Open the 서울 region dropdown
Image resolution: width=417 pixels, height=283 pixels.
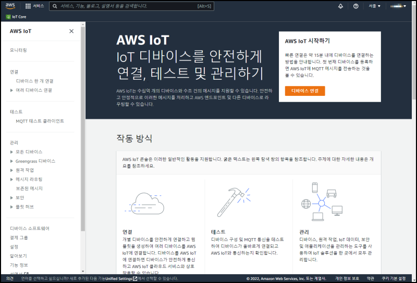374,6
